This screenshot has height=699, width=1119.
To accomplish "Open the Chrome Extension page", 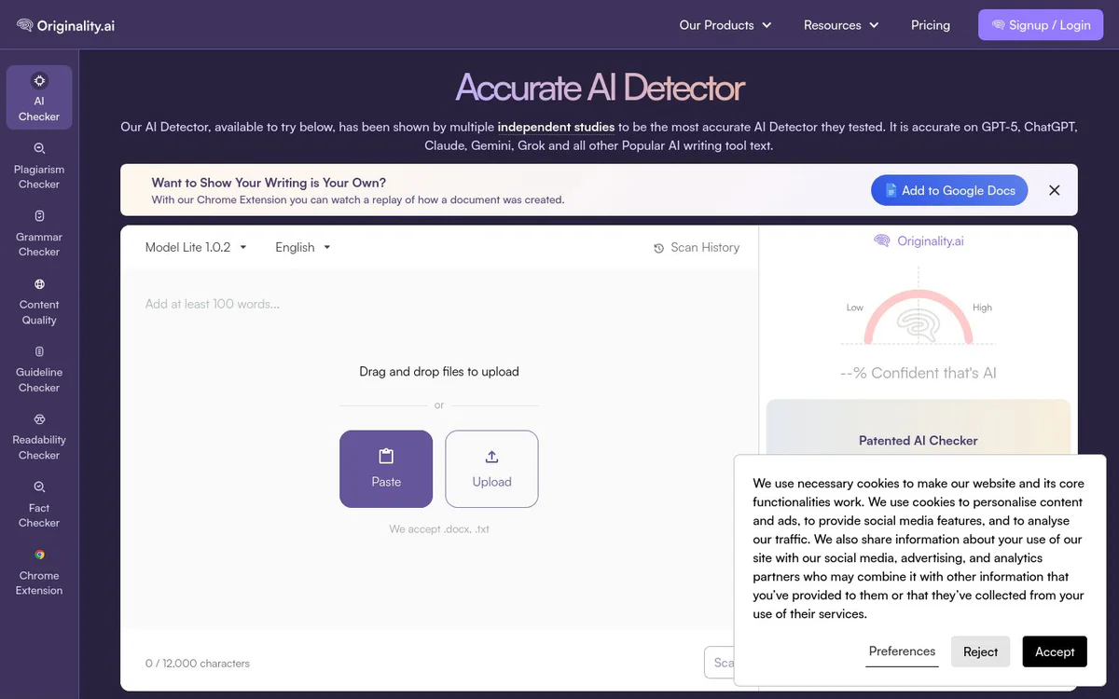I will click(39, 571).
